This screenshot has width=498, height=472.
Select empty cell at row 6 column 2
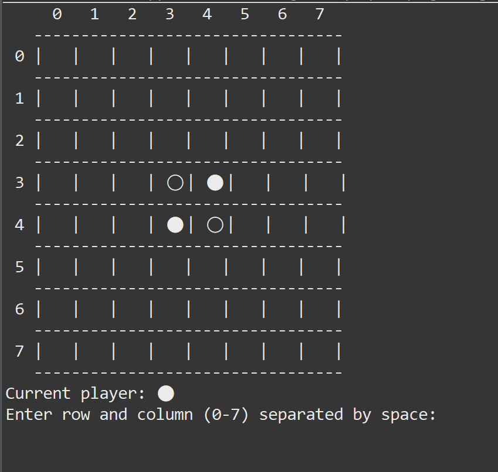[132, 309]
